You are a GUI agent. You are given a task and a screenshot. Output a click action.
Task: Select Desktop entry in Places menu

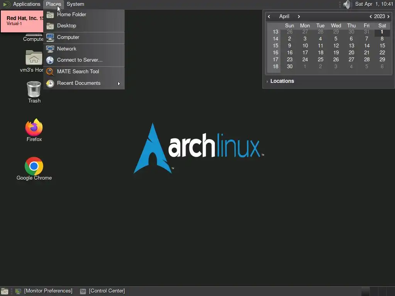pos(84,26)
